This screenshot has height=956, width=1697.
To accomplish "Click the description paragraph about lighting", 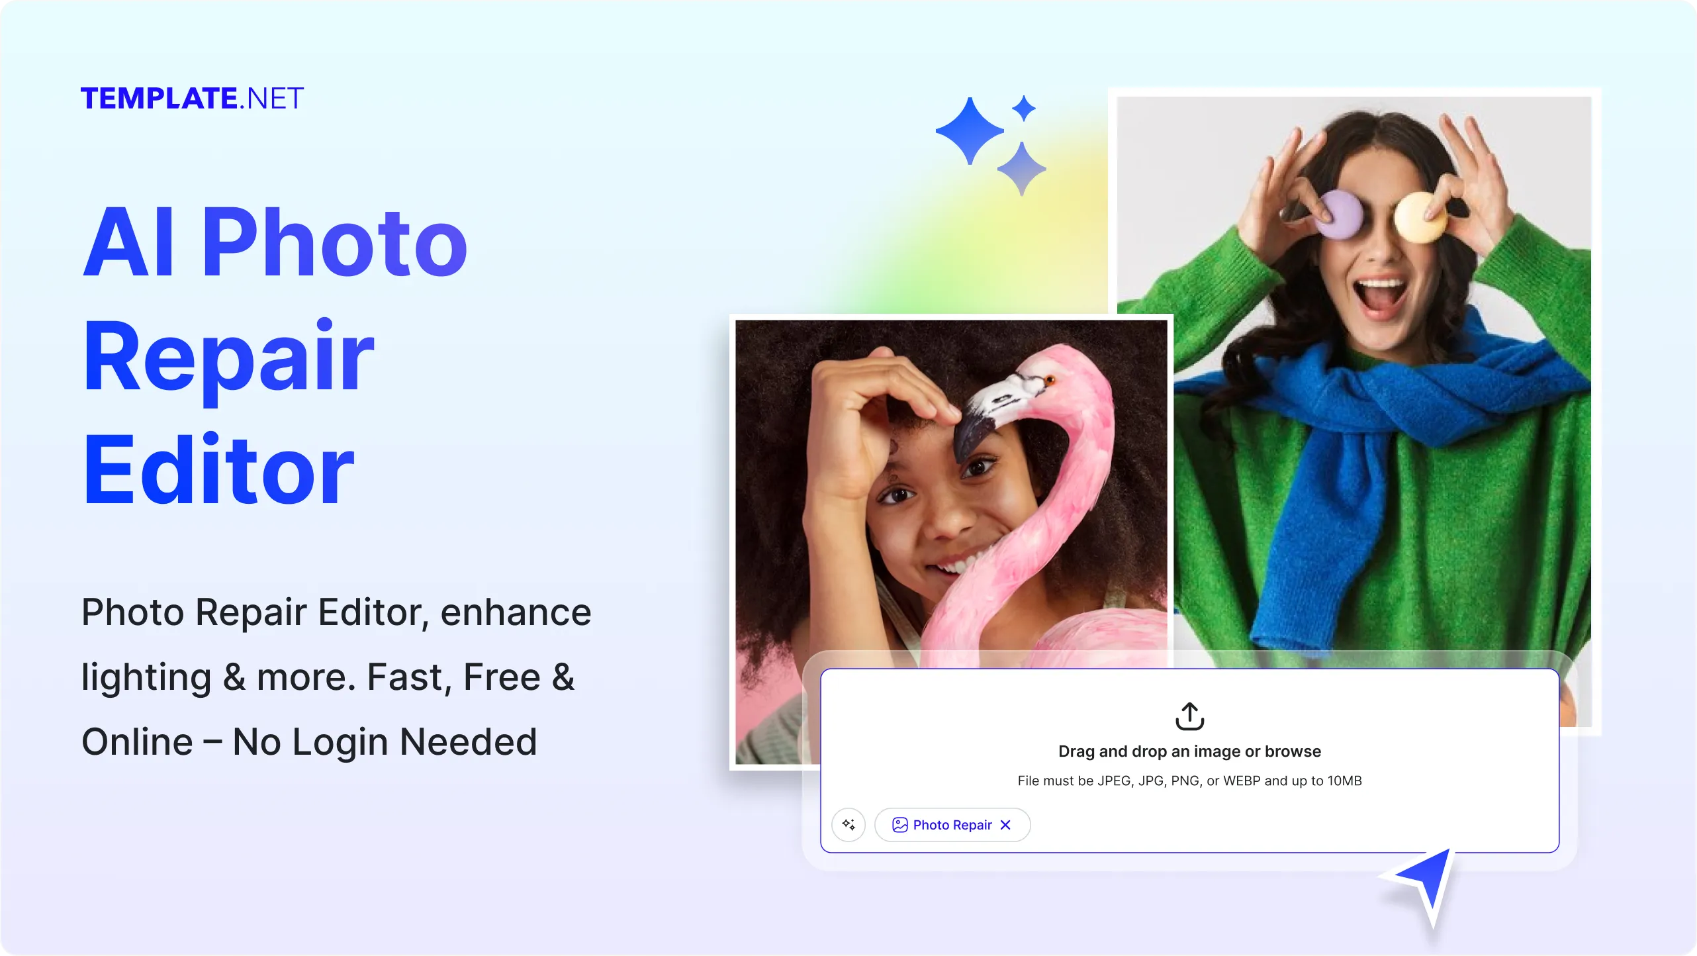I will tap(336, 677).
